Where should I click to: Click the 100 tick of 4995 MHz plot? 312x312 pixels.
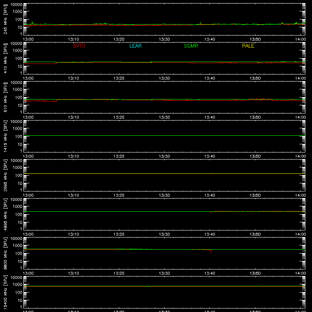[x=19, y=214]
